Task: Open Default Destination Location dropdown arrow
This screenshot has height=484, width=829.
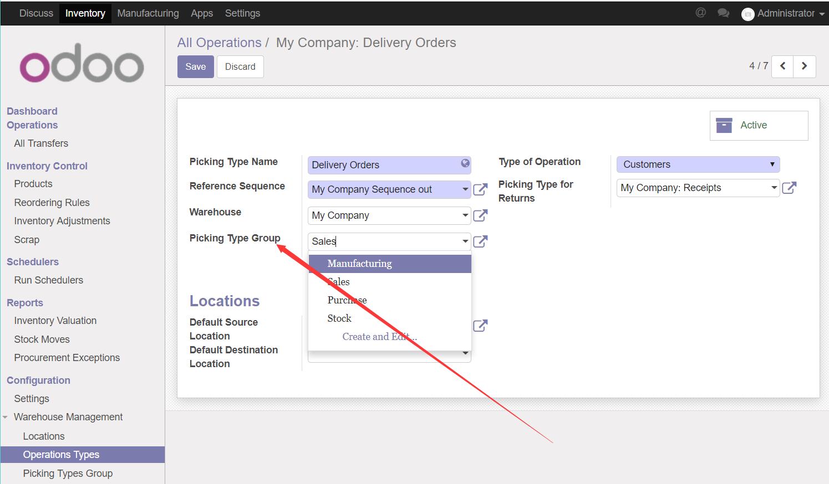Action: pos(465,353)
